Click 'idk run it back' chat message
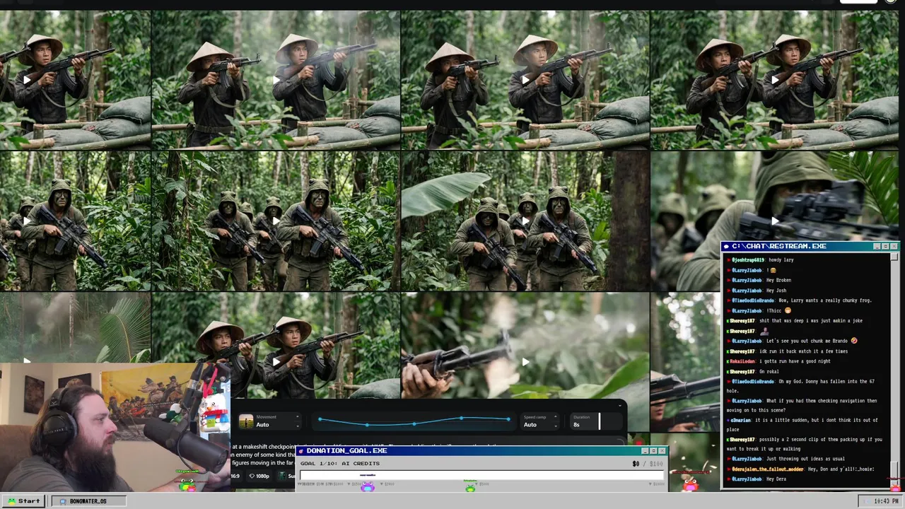 tap(803, 351)
